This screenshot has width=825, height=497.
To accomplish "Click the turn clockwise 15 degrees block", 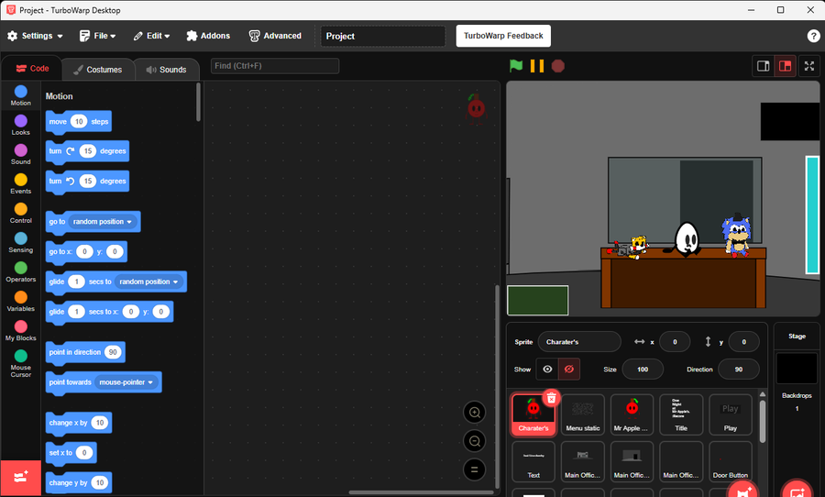I will [87, 151].
